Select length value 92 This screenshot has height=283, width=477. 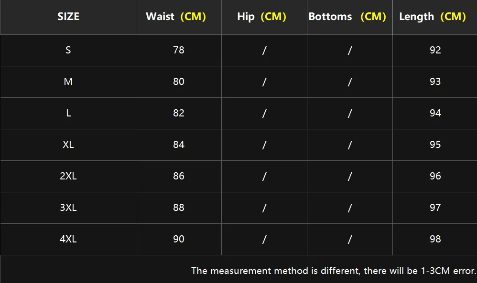(x=435, y=50)
